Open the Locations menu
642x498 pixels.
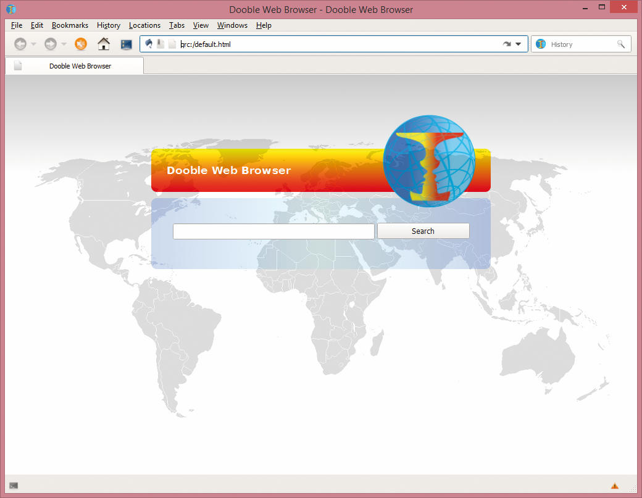tap(144, 25)
